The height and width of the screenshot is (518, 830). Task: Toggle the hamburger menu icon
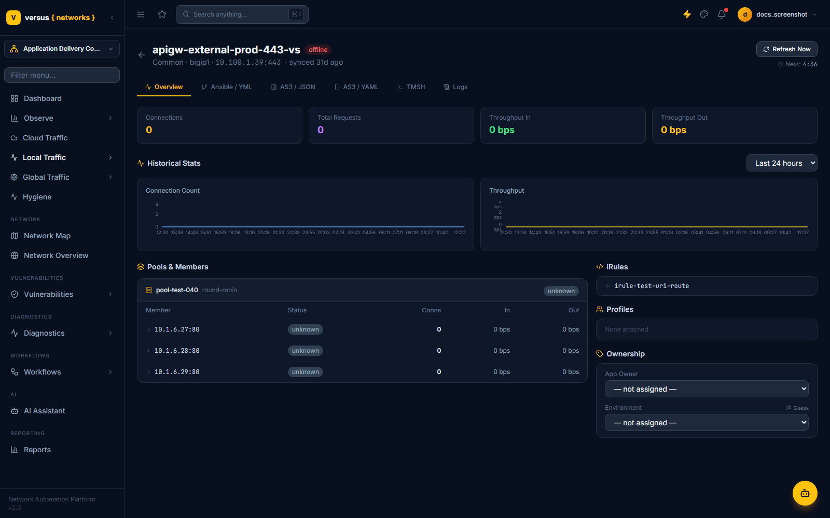(141, 15)
